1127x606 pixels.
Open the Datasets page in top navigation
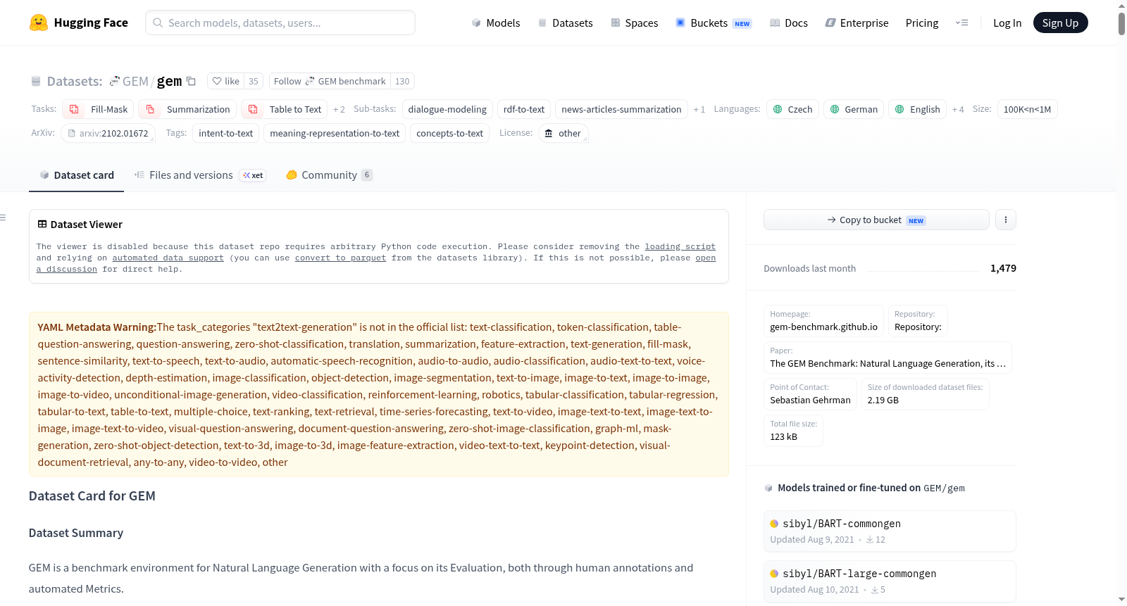[x=565, y=23]
